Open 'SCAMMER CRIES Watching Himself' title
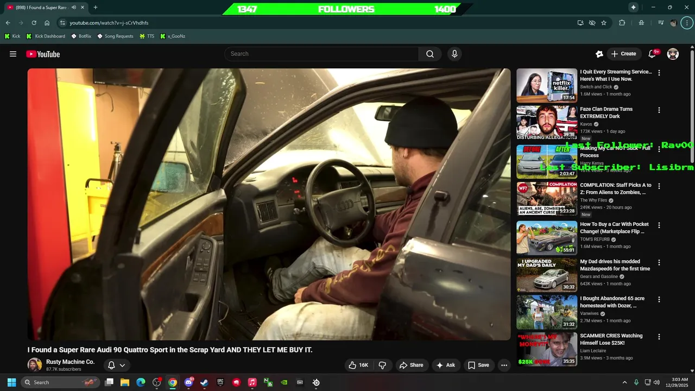 (x=611, y=339)
